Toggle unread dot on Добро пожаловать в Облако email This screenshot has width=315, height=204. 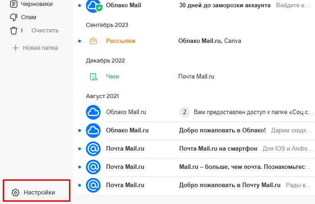(x=80, y=131)
